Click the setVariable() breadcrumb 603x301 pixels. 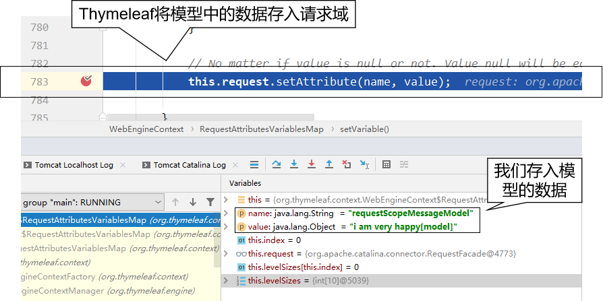364,129
